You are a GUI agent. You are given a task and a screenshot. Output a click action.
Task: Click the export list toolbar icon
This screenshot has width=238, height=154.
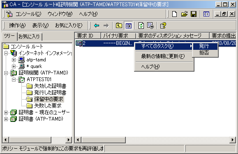pos(150,26)
